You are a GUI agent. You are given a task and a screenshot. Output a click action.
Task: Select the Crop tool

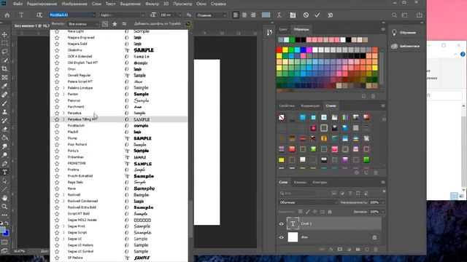[4, 69]
